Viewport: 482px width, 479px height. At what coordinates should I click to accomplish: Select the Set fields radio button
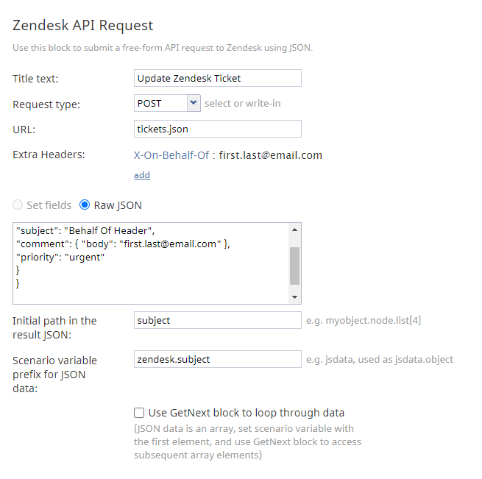(18, 205)
